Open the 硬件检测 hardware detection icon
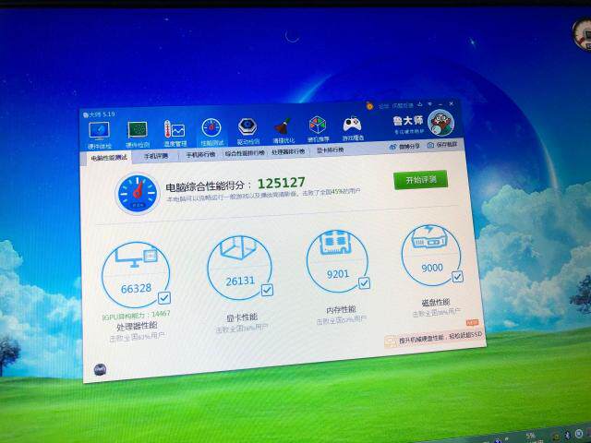 tap(138, 130)
